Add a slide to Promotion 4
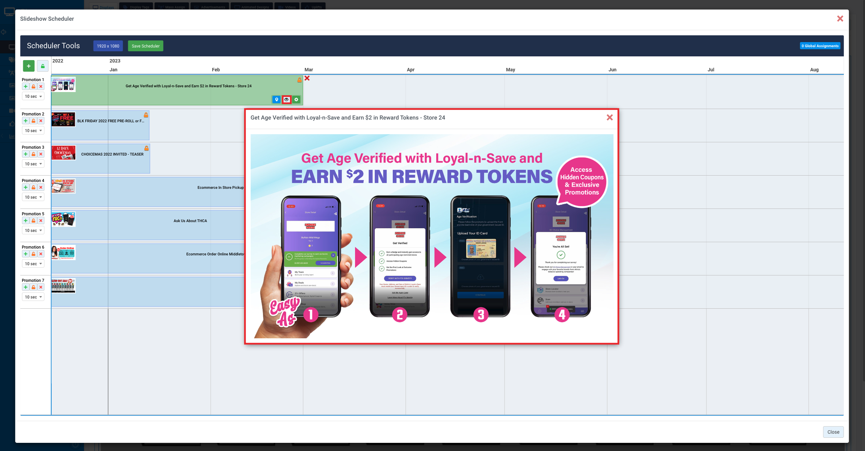Viewport: 865px width, 451px height. 26,187
